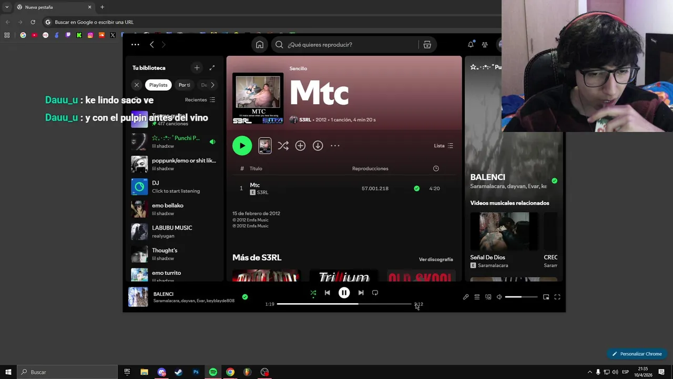
Task: Open the Browse icon in search bar
Action: coord(427,45)
